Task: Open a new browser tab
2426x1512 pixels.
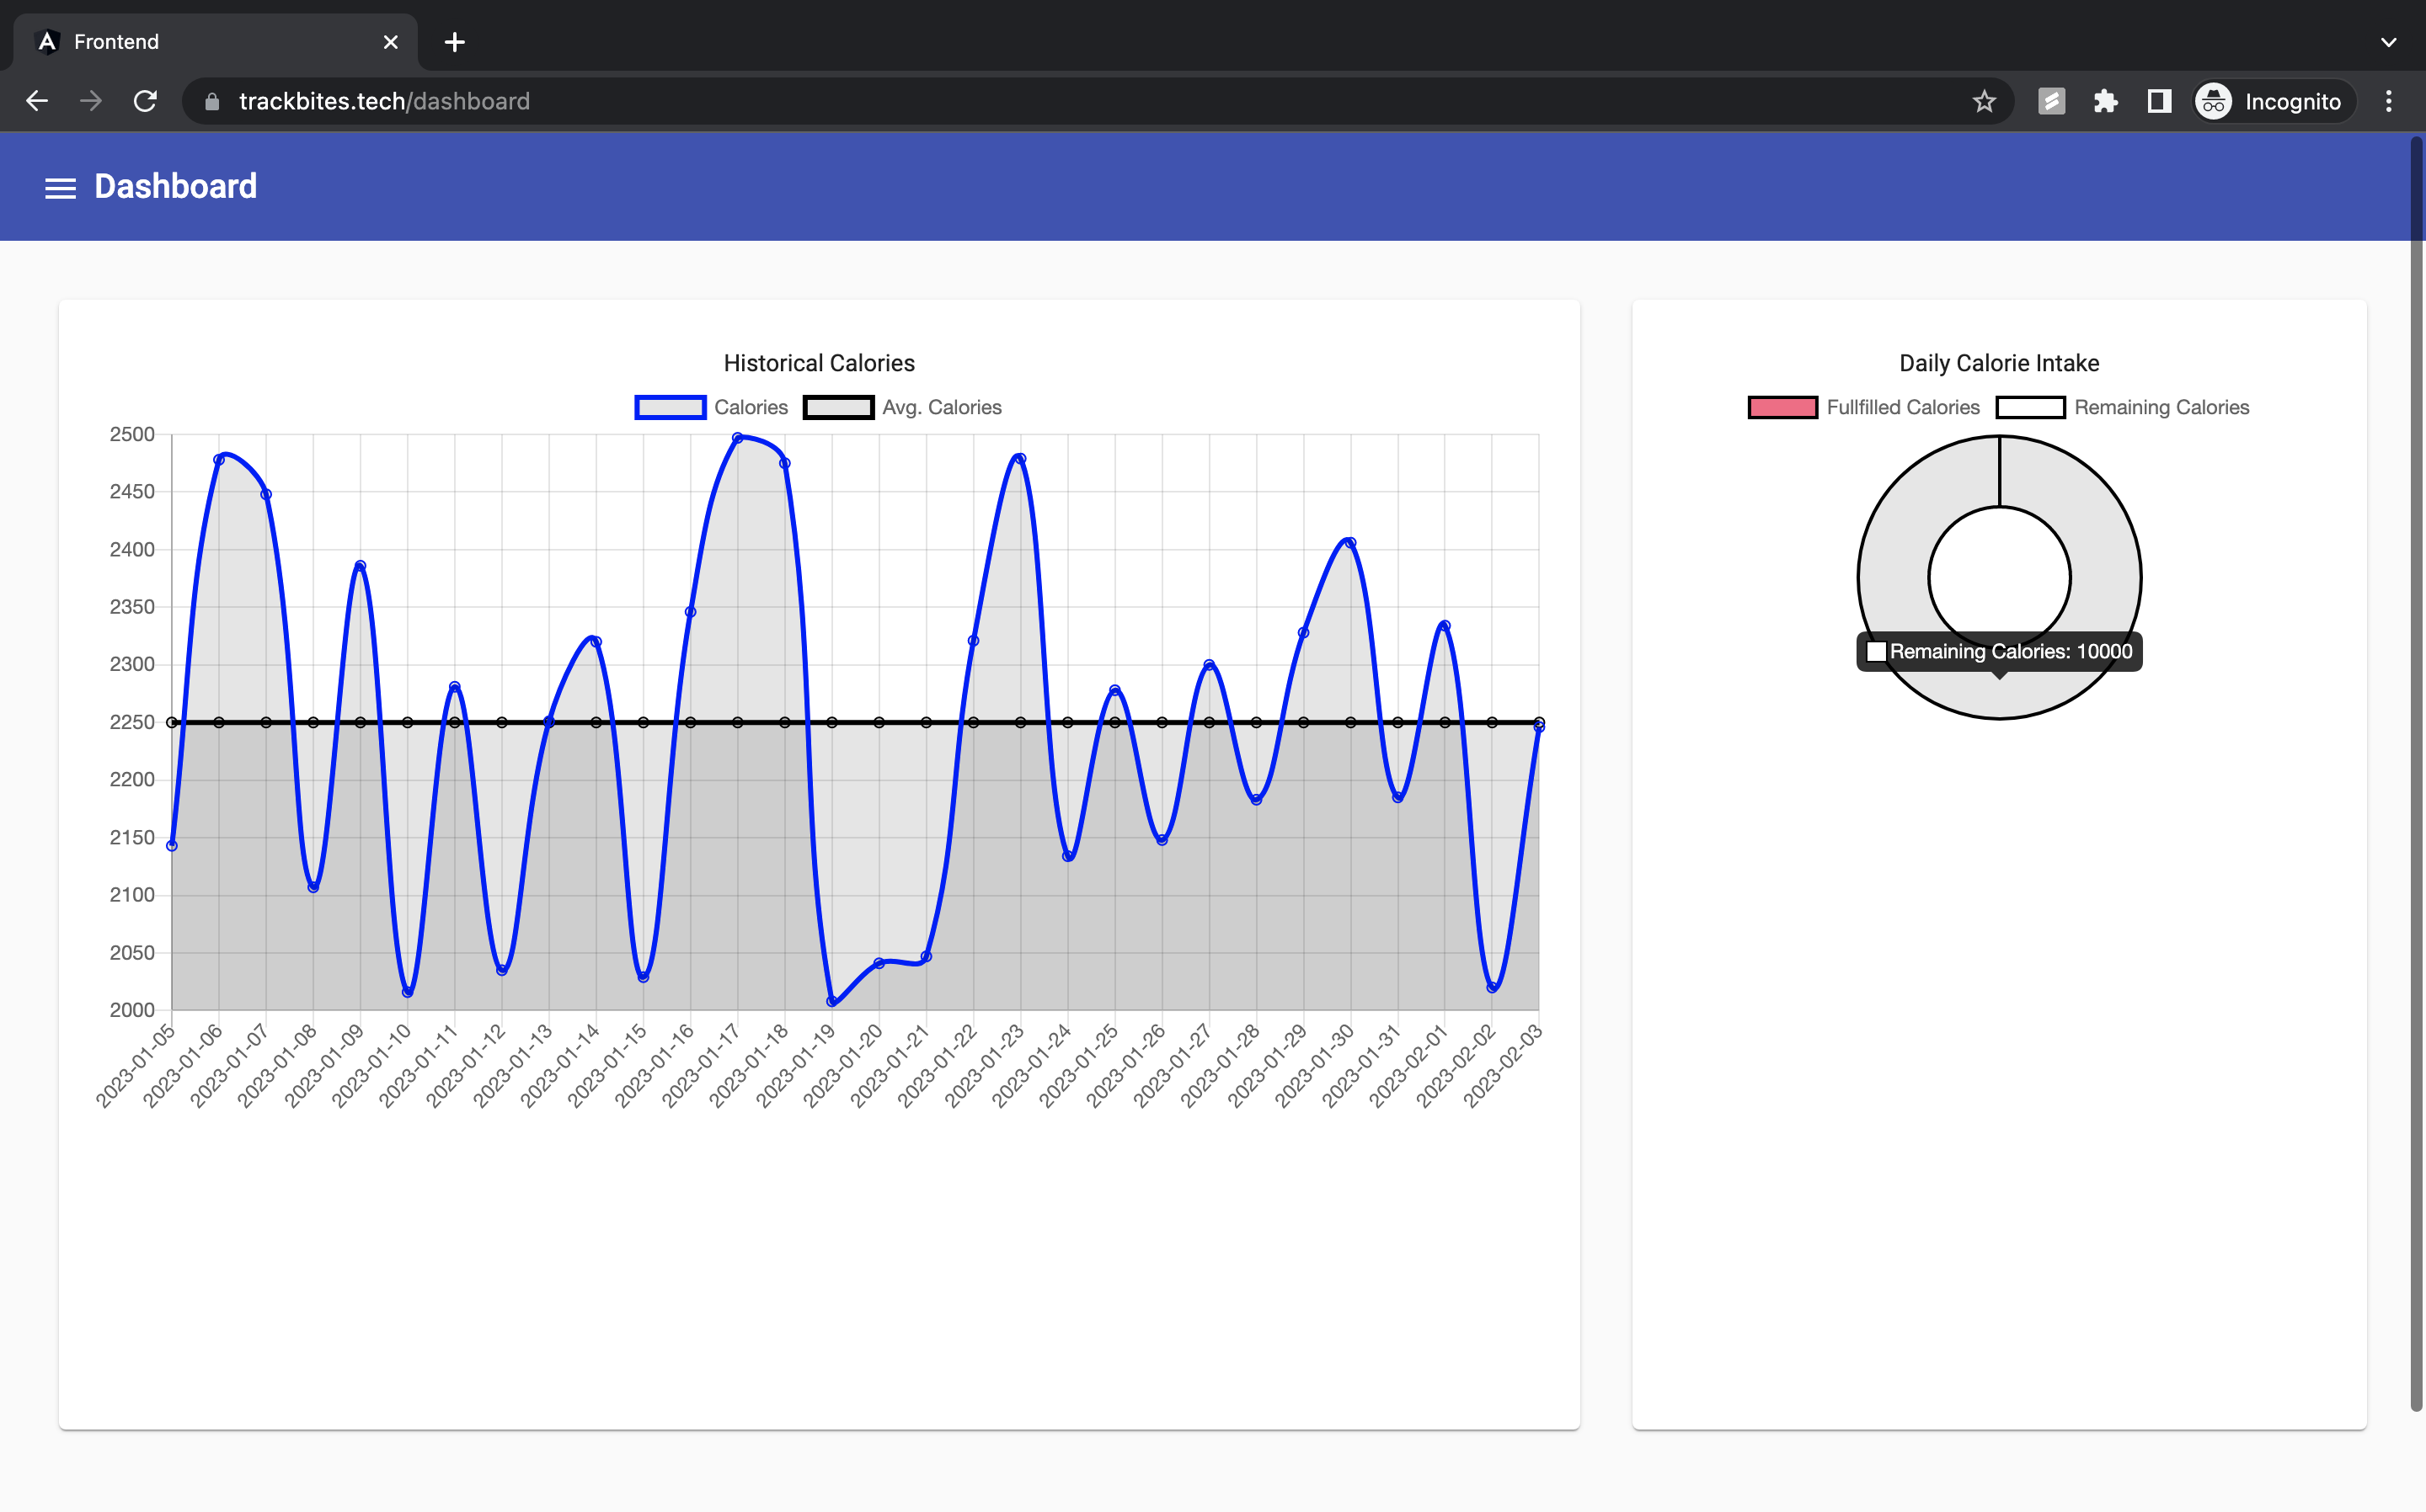Action: click(x=454, y=42)
